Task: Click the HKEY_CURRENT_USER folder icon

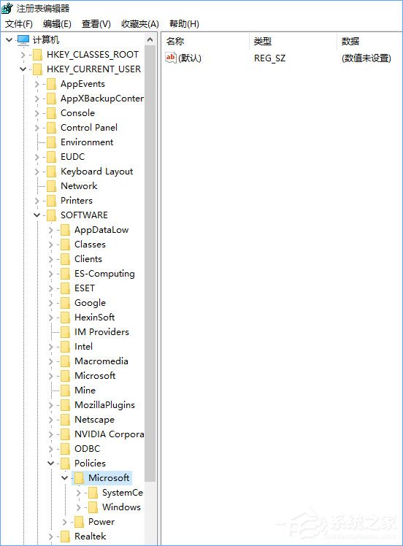Action: [x=38, y=69]
